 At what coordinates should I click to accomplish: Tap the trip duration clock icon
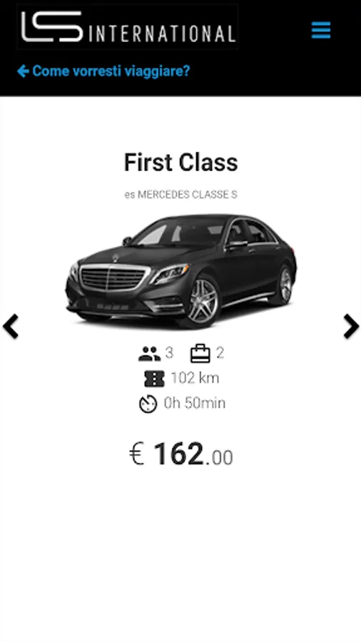point(148,404)
